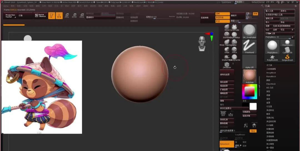Click 从项目文件载入工具 button
This screenshot has width=300, height=151.
click(x=280, y=15)
